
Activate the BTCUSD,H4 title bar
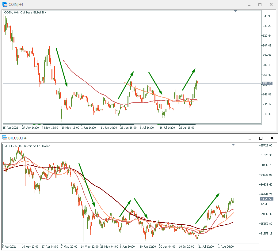click(x=123, y=138)
